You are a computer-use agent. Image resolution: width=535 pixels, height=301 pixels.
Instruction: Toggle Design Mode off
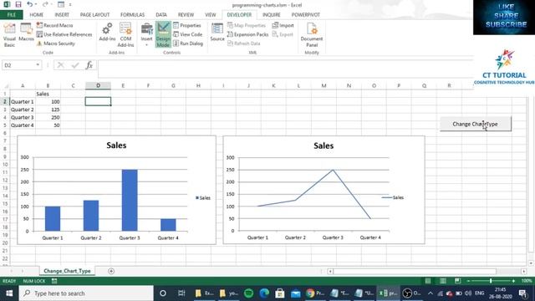point(163,35)
